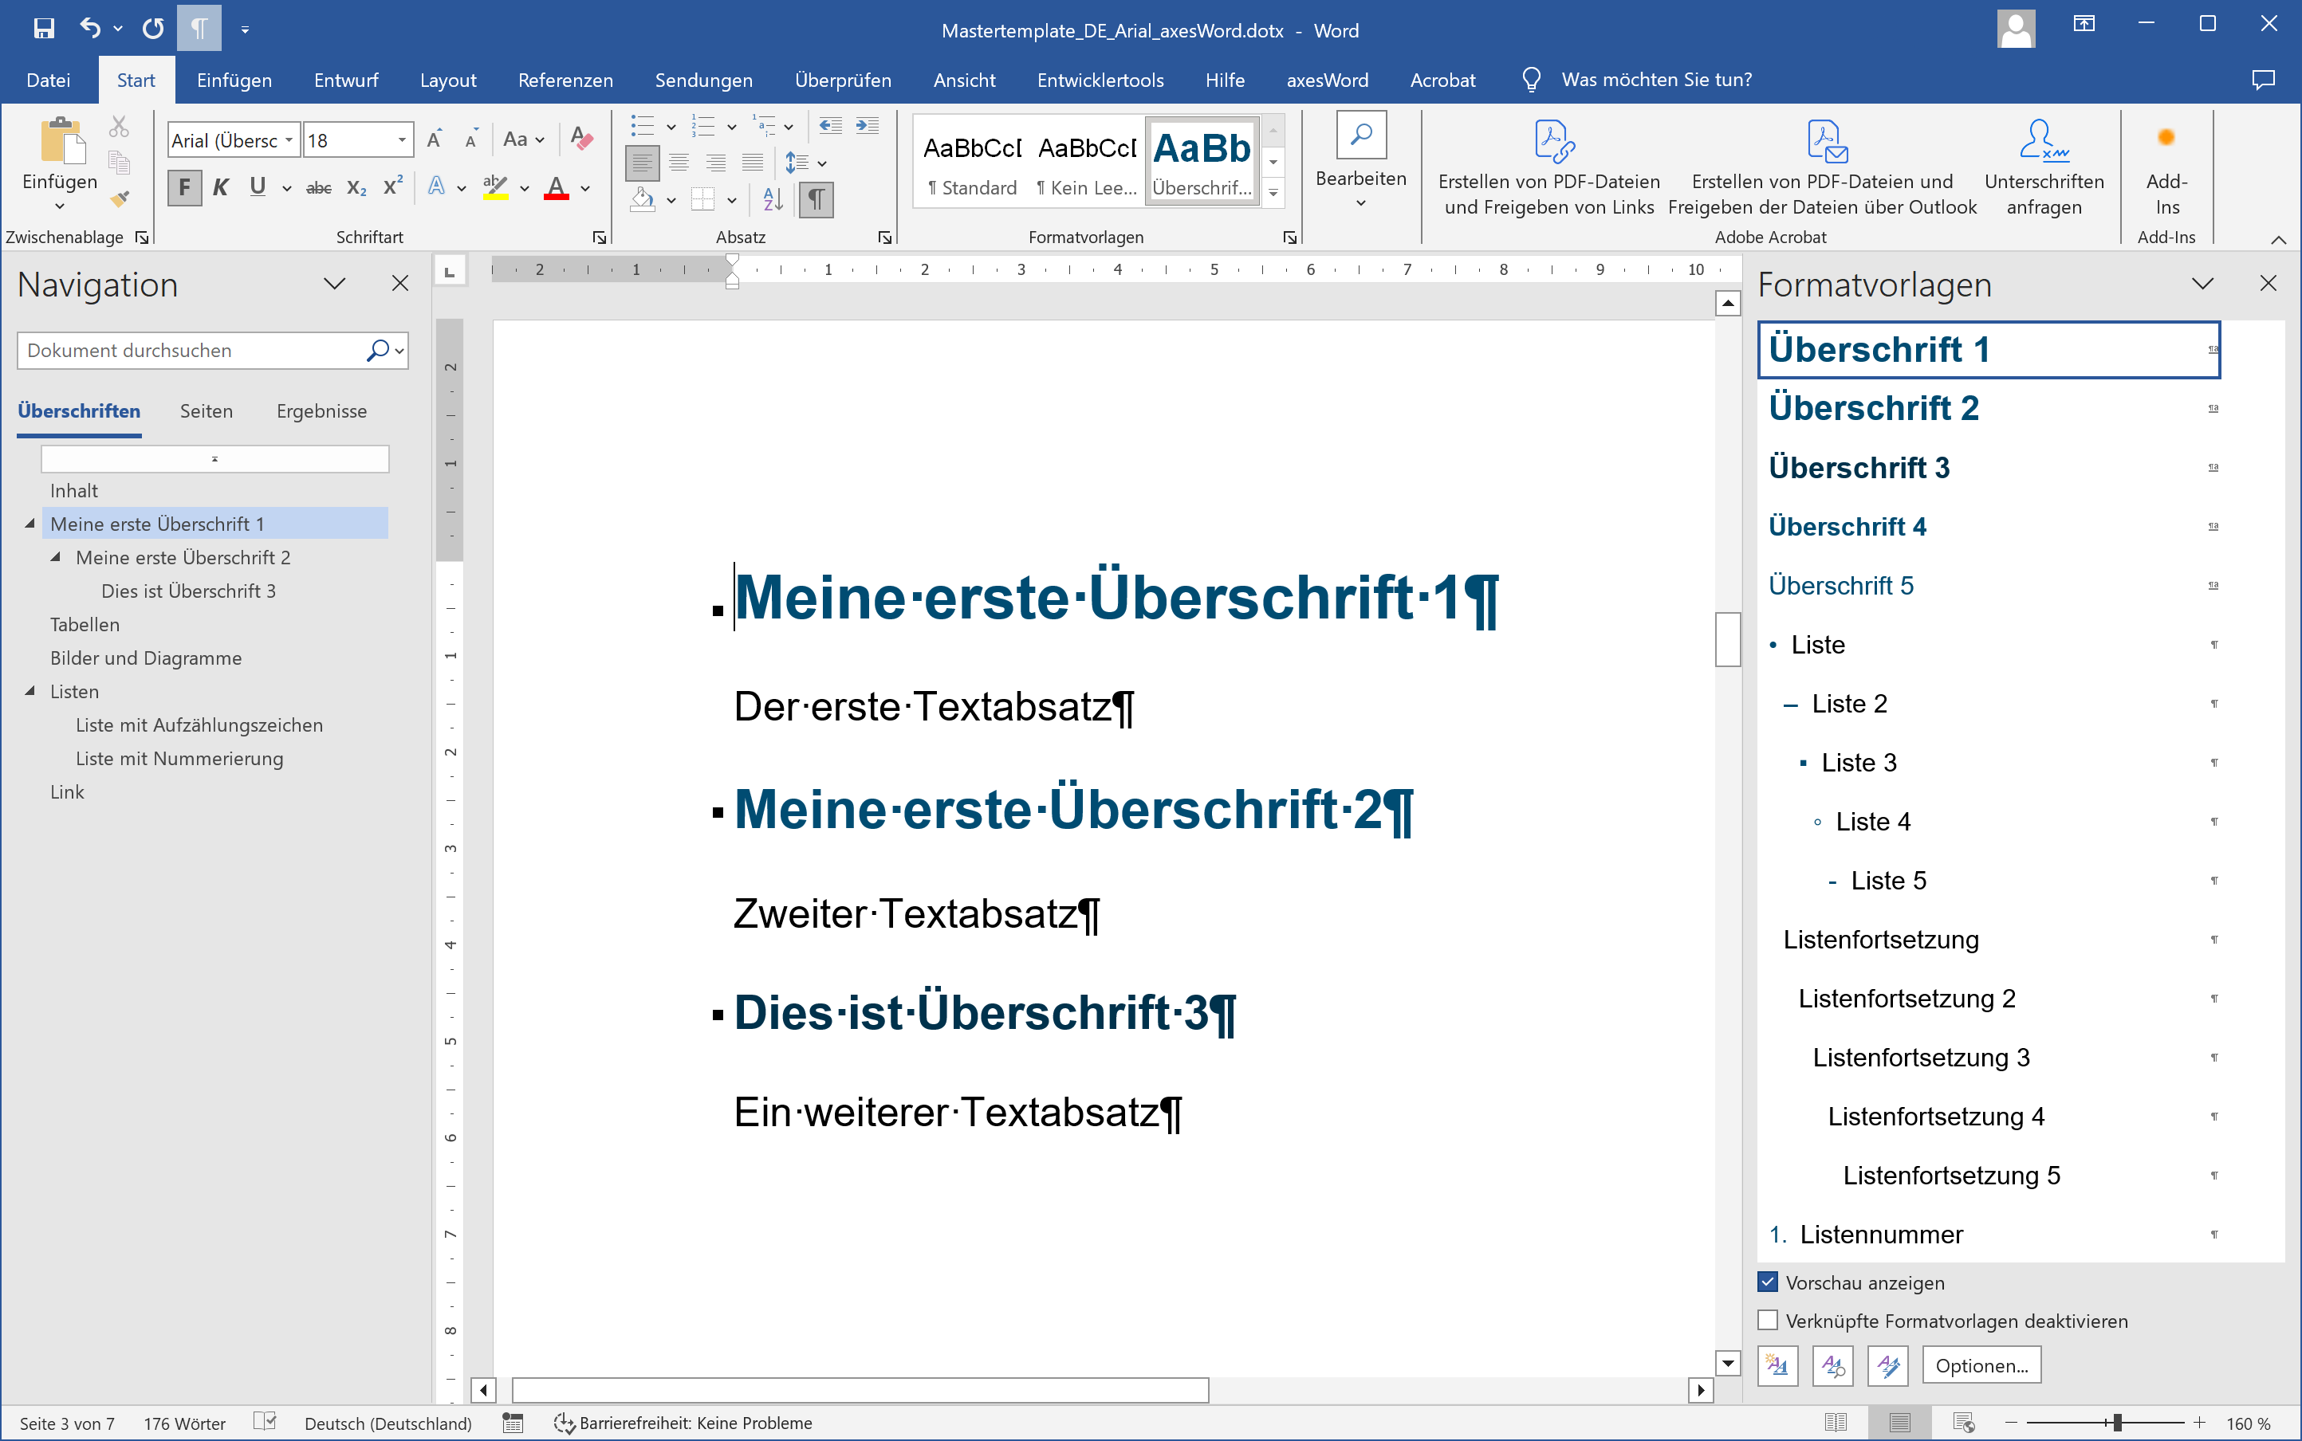The image size is (2302, 1441).
Task: Open the font name dropdown
Action: (x=289, y=140)
